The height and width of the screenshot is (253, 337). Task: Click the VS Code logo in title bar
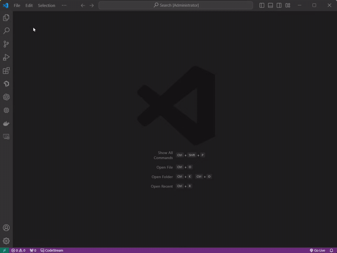point(6,5)
